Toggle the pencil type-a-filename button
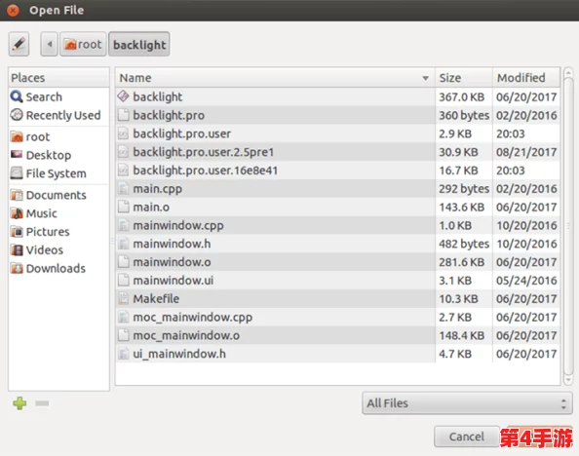 click(19, 44)
